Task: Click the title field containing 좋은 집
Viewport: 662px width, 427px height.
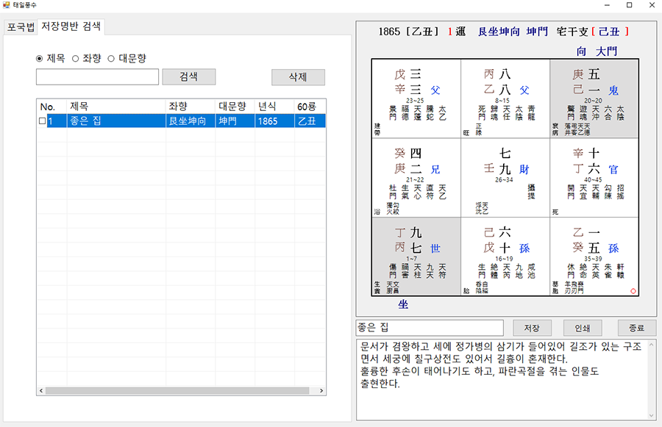Action: coord(430,328)
